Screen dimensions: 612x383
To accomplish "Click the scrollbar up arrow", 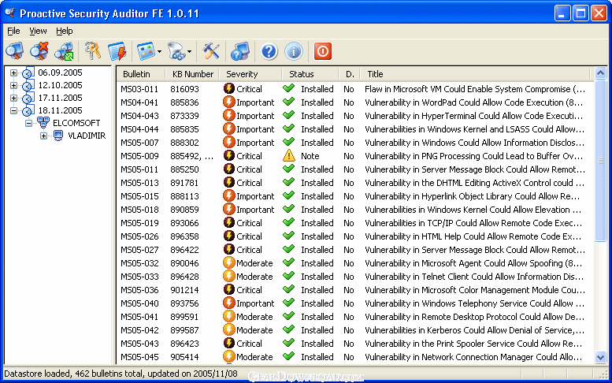I will click(x=600, y=73).
